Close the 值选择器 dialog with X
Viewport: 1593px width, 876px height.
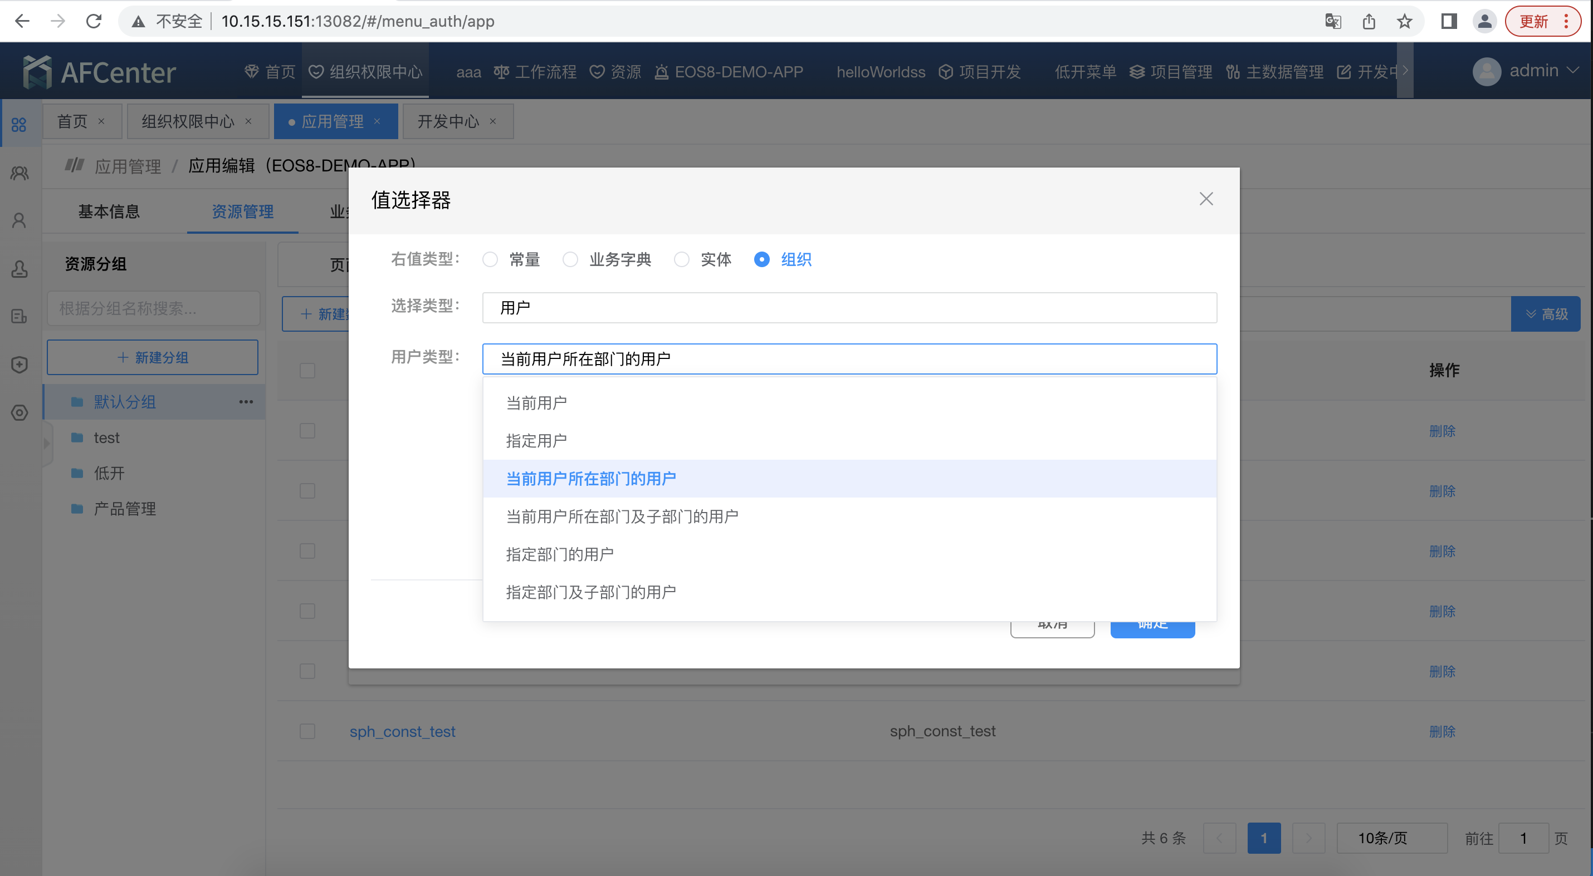click(x=1205, y=199)
